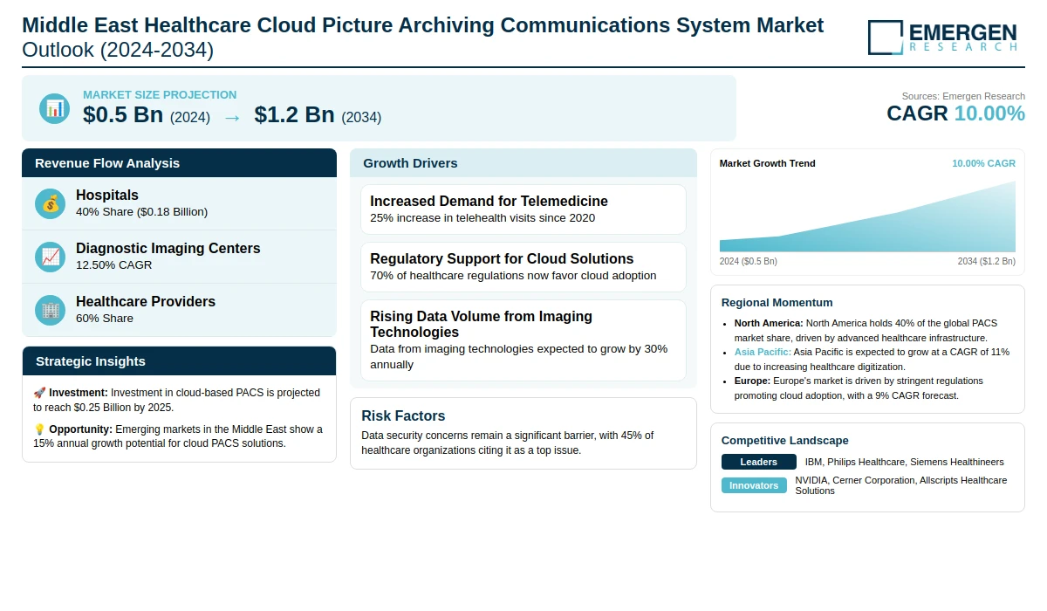Click the building icon beside Healthcare Providers
The height and width of the screenshot is (611, 1047).
[x=51, y=310]
